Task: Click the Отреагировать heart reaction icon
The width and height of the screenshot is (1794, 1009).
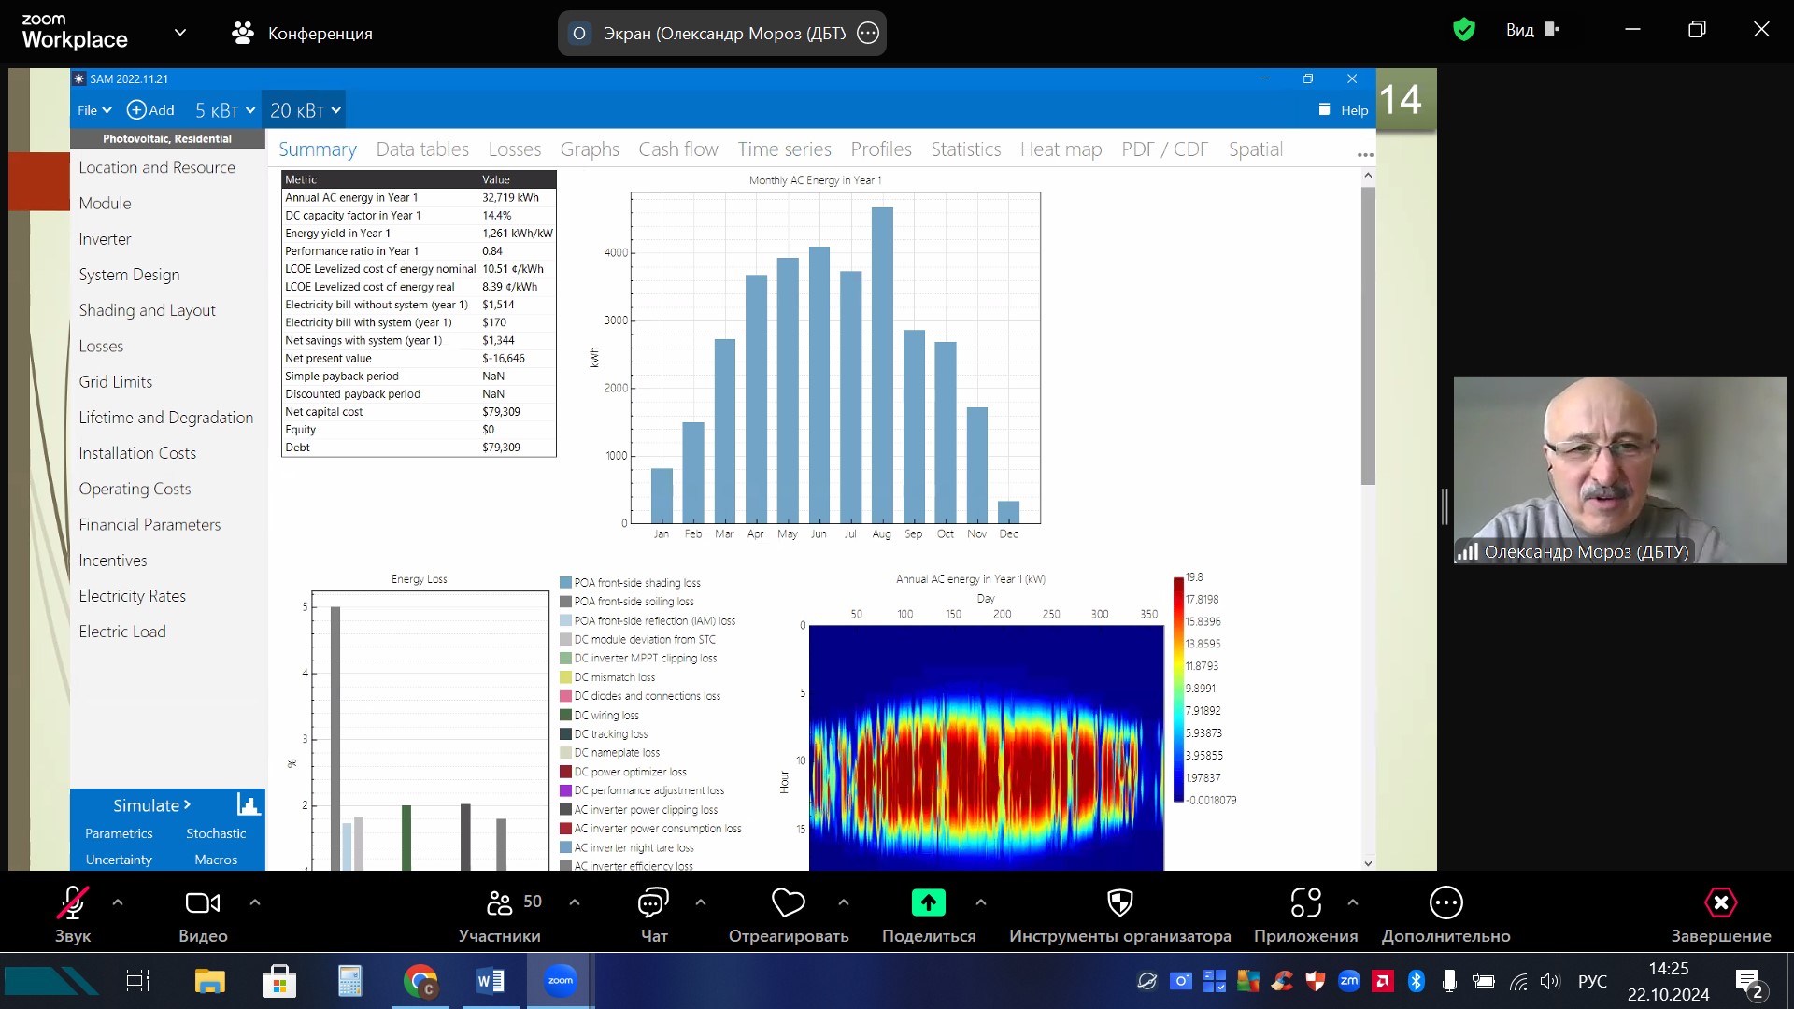Action: coord(788,902)
